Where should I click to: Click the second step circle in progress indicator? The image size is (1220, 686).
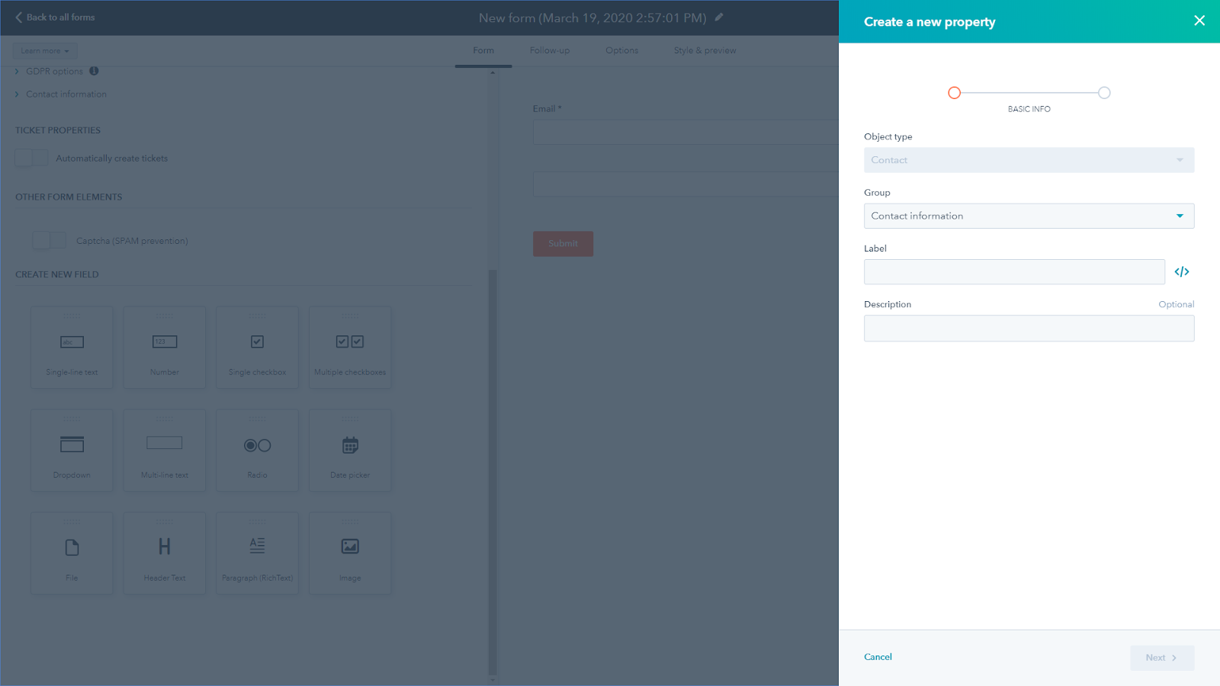(1104, 93)
